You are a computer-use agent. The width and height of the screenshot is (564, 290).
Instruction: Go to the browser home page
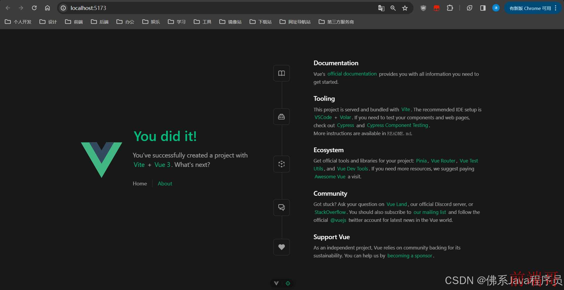(47, 8)
